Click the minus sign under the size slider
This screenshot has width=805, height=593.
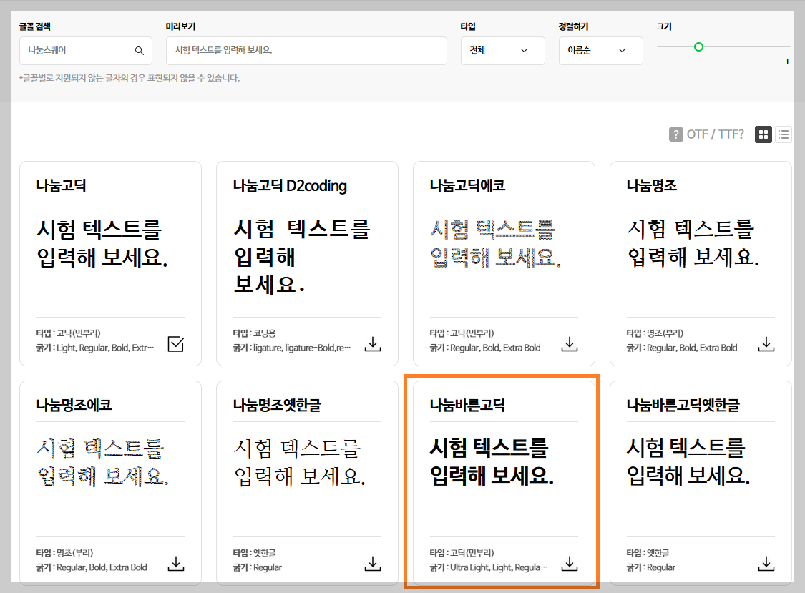coord(659,62)
